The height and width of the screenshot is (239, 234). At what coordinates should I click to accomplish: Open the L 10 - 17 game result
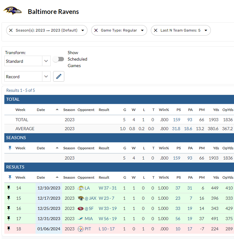click(x=107, y=229)
